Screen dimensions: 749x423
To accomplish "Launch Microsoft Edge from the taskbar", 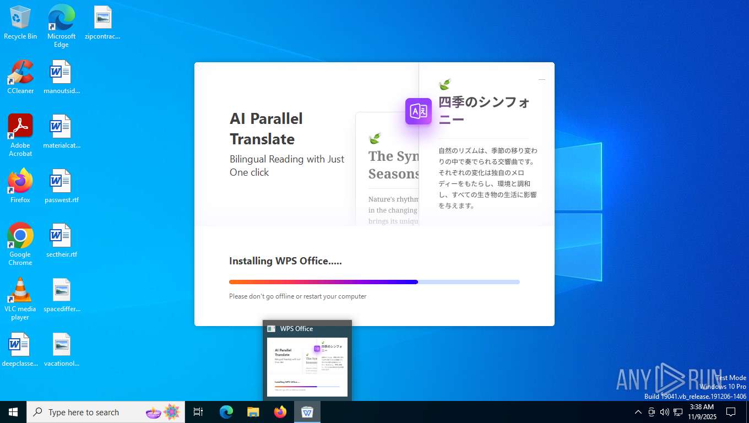I will 226,412.
